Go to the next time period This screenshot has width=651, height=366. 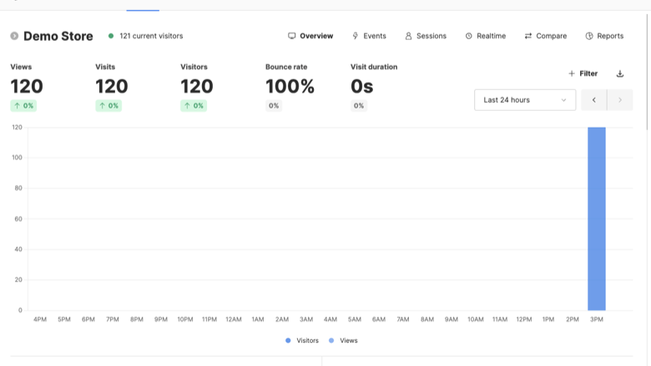tap(620, 100)
